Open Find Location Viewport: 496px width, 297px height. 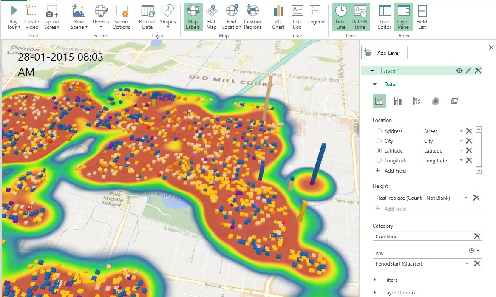coord(232,17)
